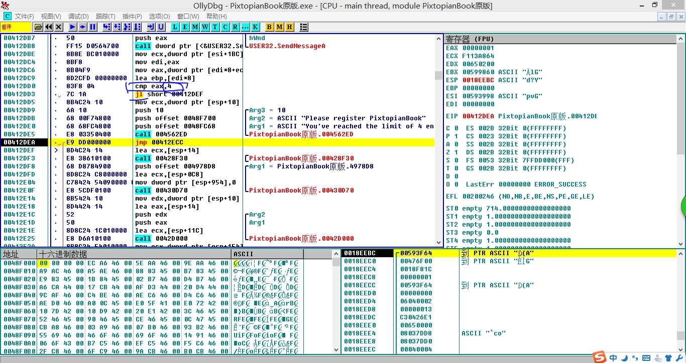Select the push offset 0048F700 line

[217, 118]
